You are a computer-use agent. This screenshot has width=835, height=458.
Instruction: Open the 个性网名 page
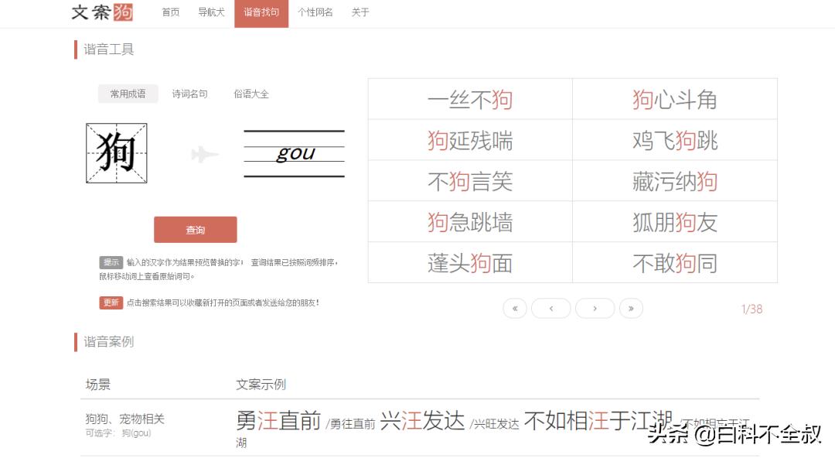click(315, 12)
